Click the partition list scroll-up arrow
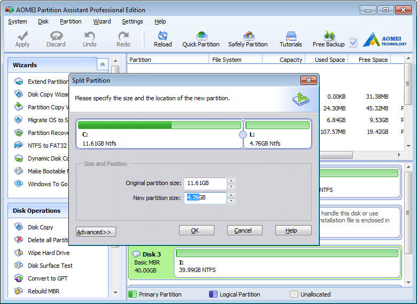417x304 pixels. (x=408, y=58)
